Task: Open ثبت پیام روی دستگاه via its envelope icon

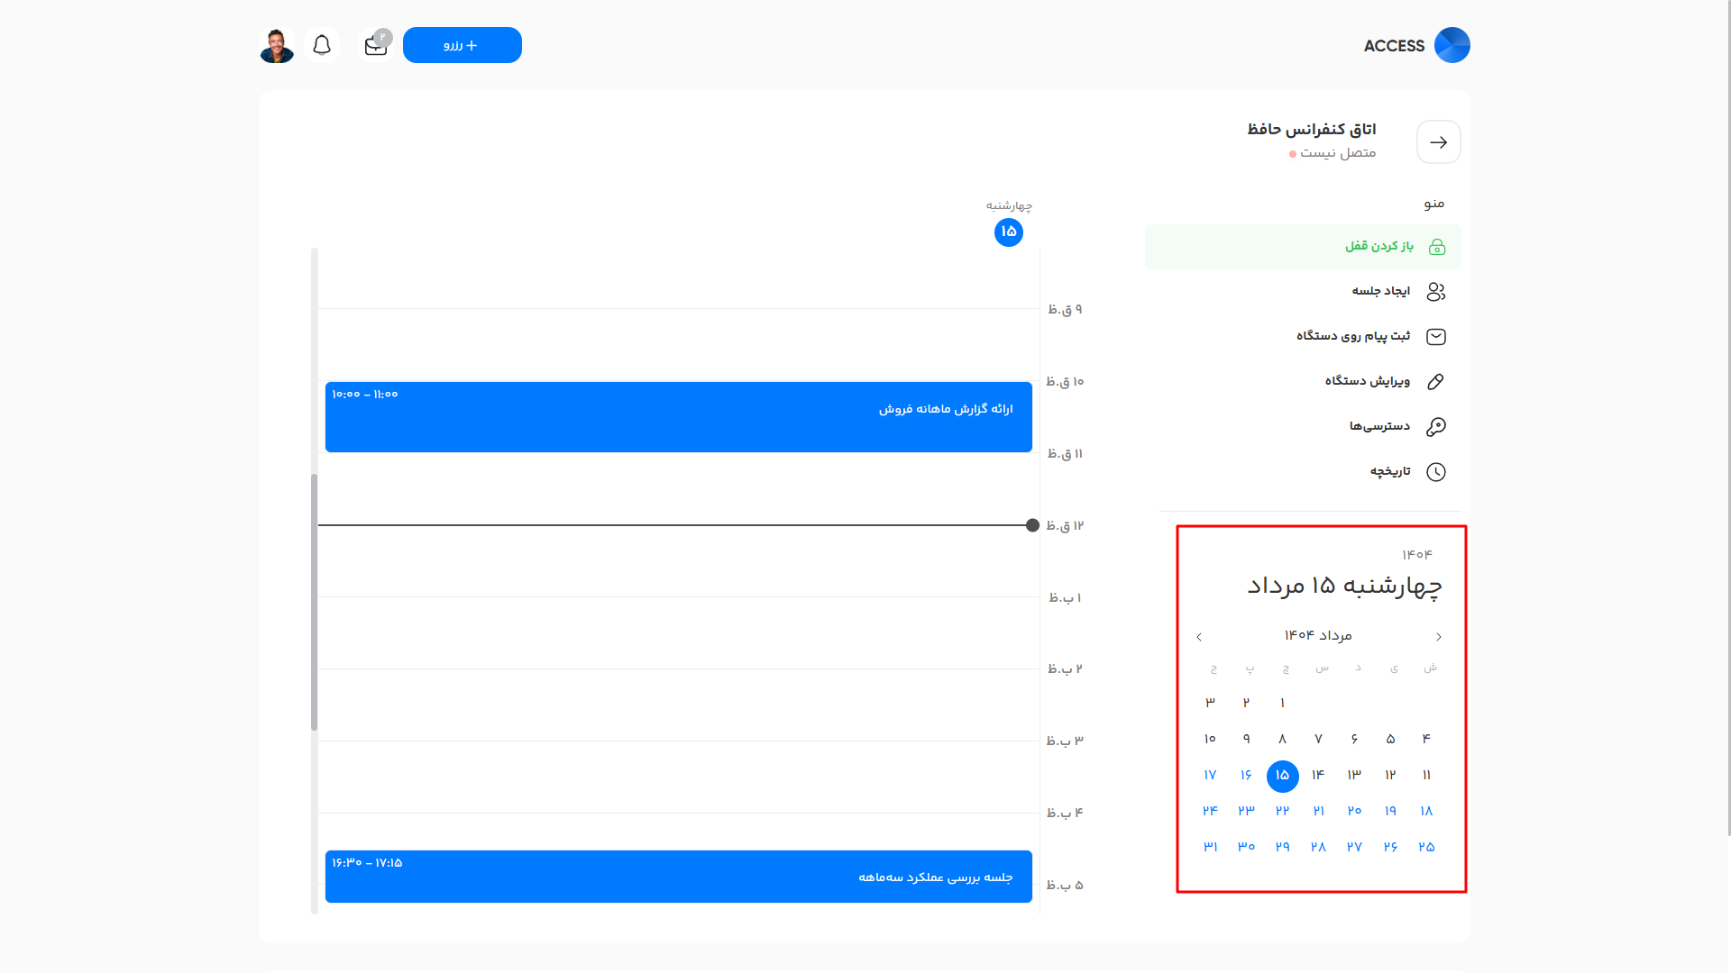Action: coord(1436,336)
